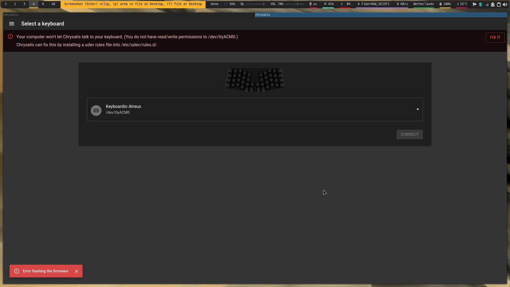This screenshot has width=510, height=287.
Task: Click the error icon in the firmware notification
Action: [16, 271]
